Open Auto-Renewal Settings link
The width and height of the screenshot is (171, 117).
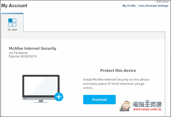(x=153, y=6)
